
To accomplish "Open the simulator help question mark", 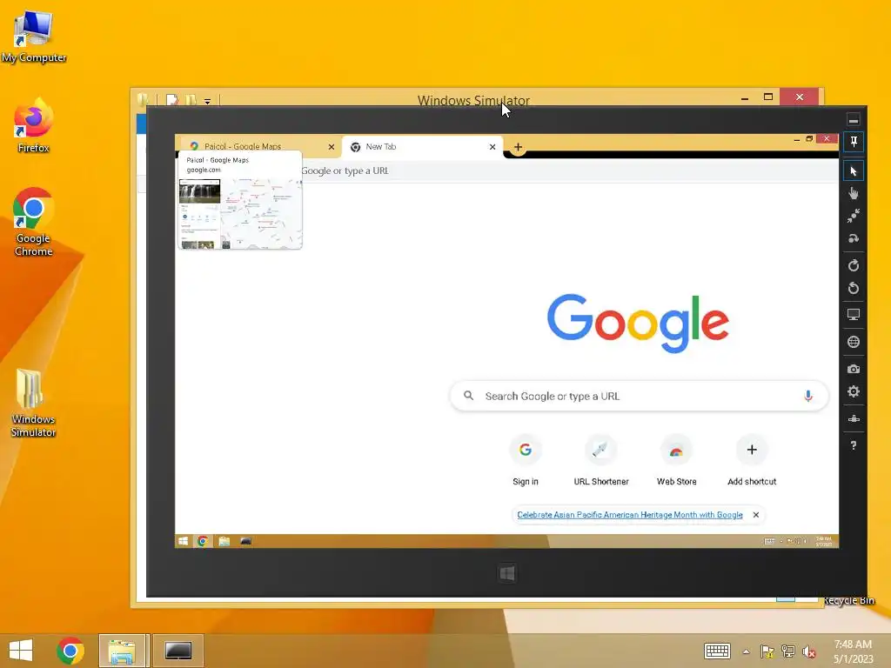I will [853, 445].
